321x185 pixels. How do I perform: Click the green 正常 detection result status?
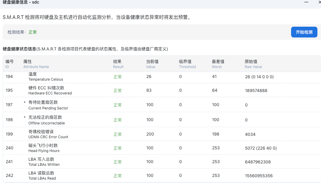coord(33,32)
